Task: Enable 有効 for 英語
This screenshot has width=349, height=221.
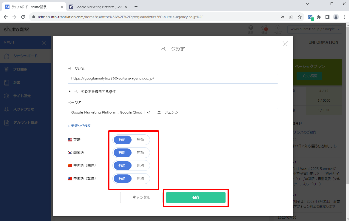Action: pyautogui.click(x=122, y=140)
